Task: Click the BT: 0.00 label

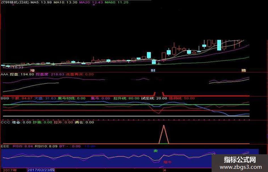Action: [70, 146]
